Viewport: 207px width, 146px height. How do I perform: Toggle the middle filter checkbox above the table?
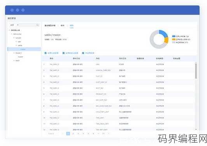pyautogui.click(x=63, y=53)
